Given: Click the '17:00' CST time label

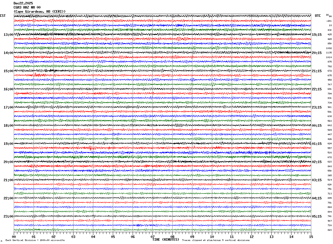Looking at the screenshot, I should tap(9, 107).
